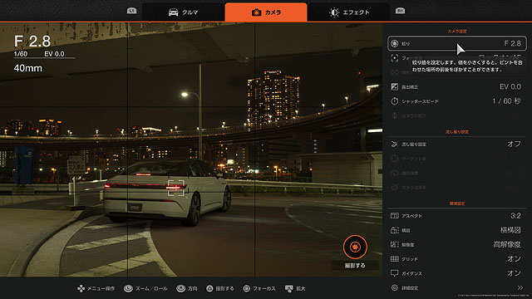The width and height of the screenshot is (532, 299).
Task: Click the resolution icon
Action: pyautogui.click(x=394, y=244)
